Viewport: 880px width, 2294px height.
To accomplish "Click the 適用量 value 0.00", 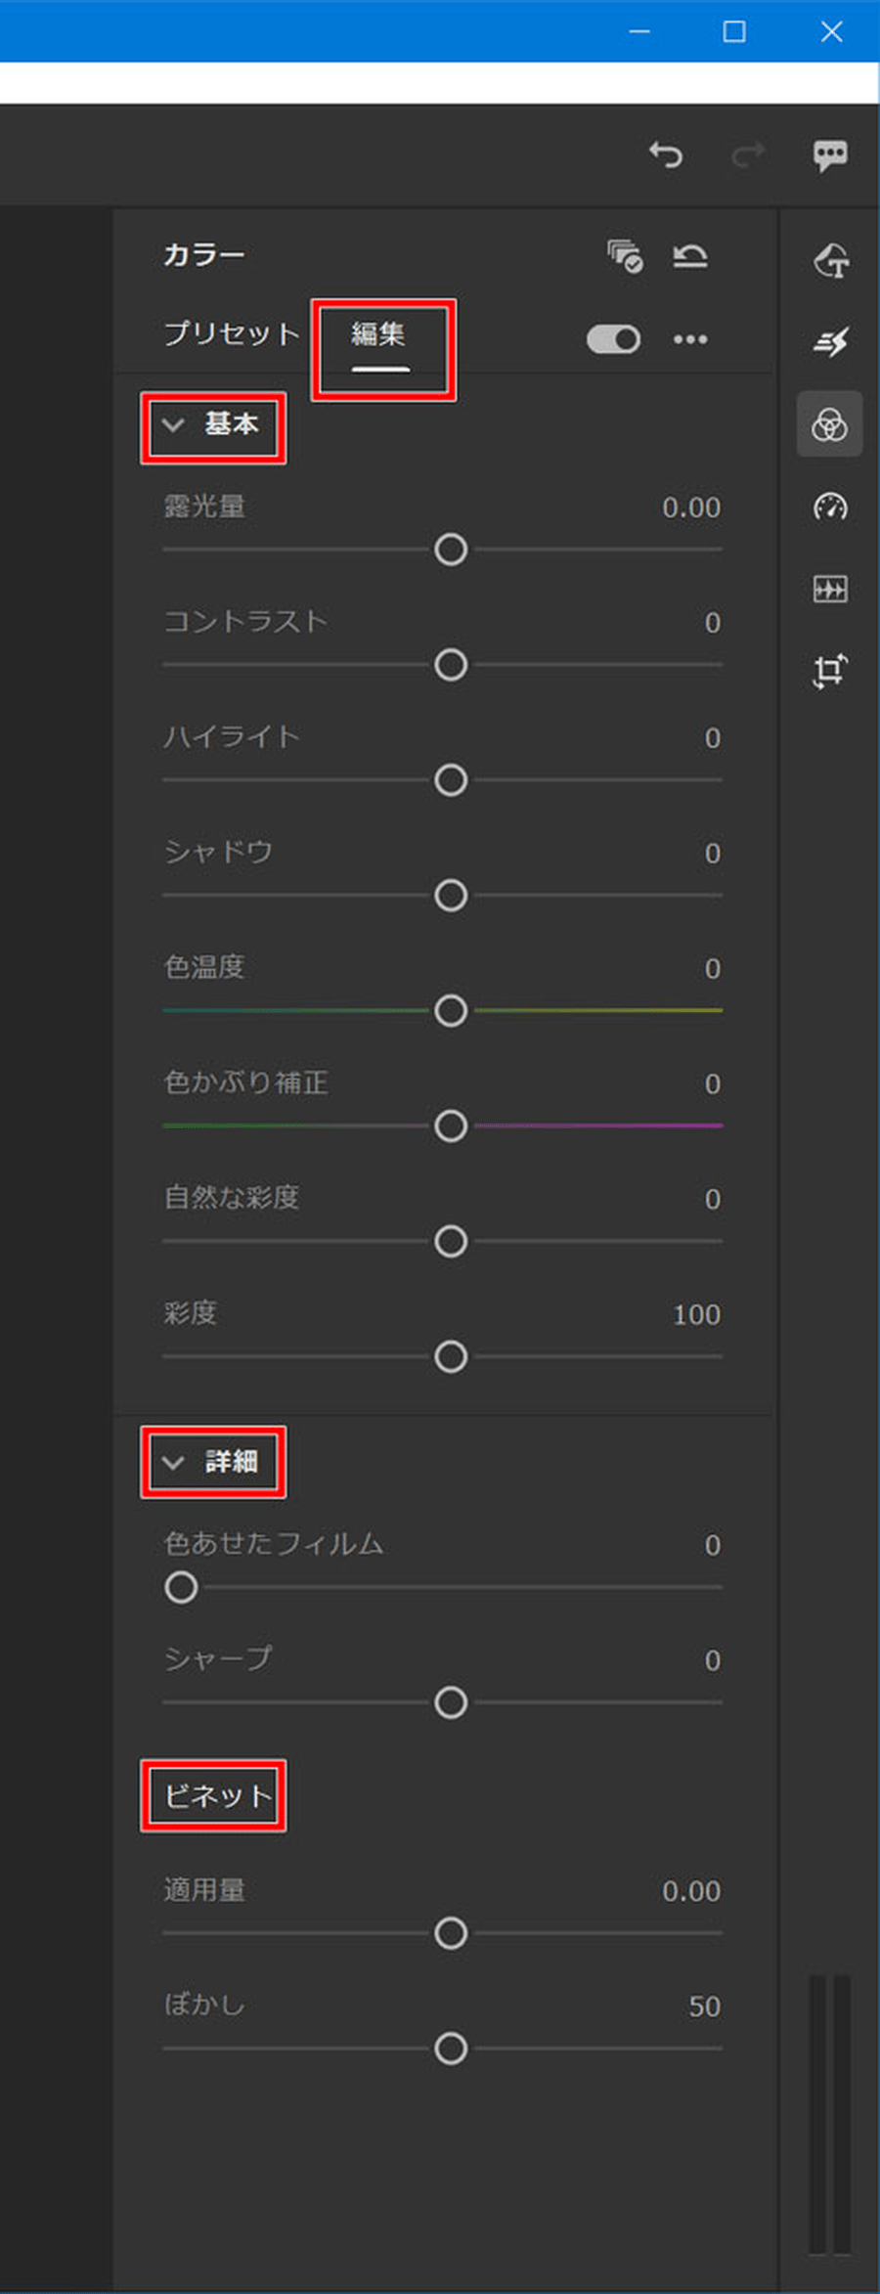I will coord(691,1891).
